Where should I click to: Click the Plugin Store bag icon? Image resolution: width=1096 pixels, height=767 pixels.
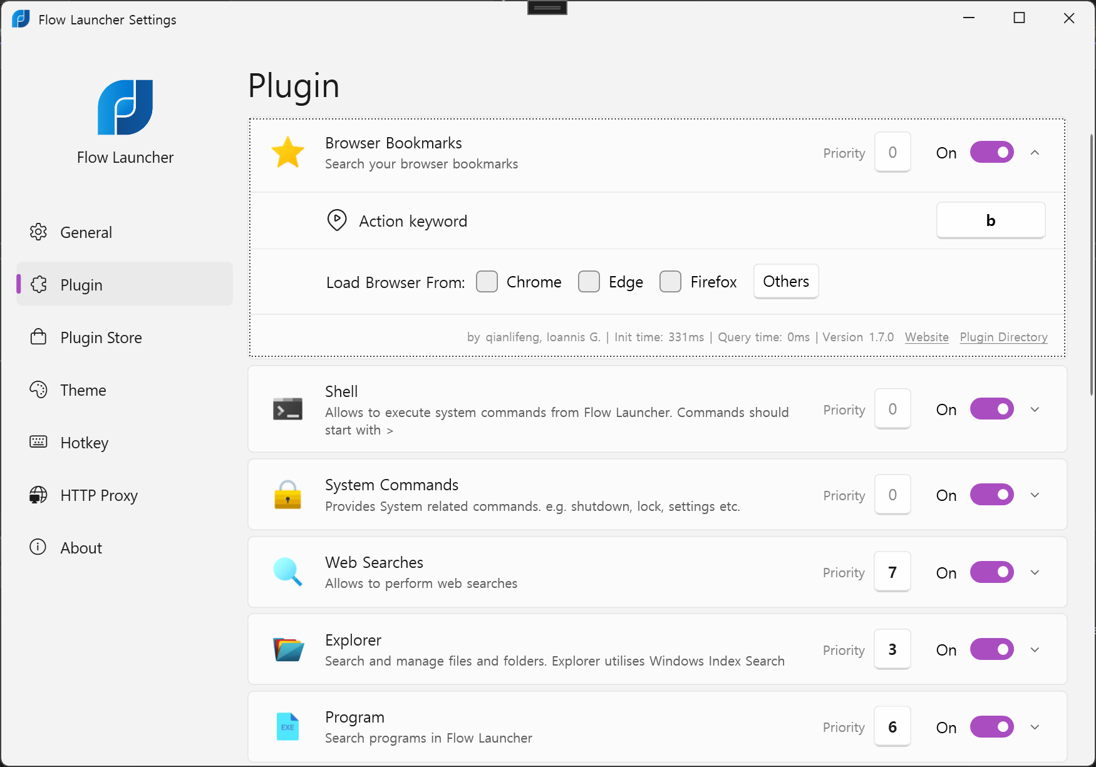(38, 337)
